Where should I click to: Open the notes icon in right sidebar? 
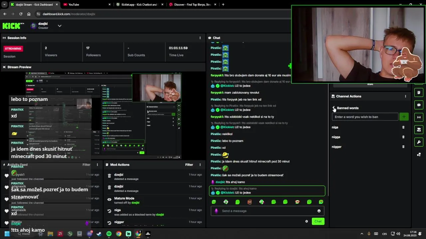[x=419, y=93]
